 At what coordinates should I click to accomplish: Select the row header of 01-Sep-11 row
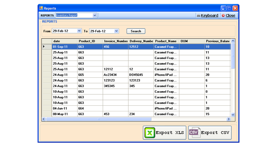[x=47, y=47]
